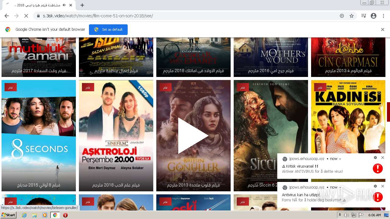Open the red Opera-style taskbar icon

(65, 215)
